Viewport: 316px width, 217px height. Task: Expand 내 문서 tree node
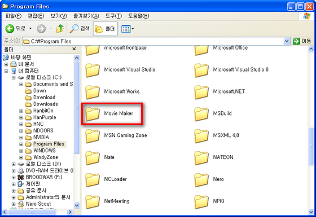(6, 64)
